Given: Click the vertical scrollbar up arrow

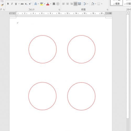Looking at the screenshot, I should point(128,13).
